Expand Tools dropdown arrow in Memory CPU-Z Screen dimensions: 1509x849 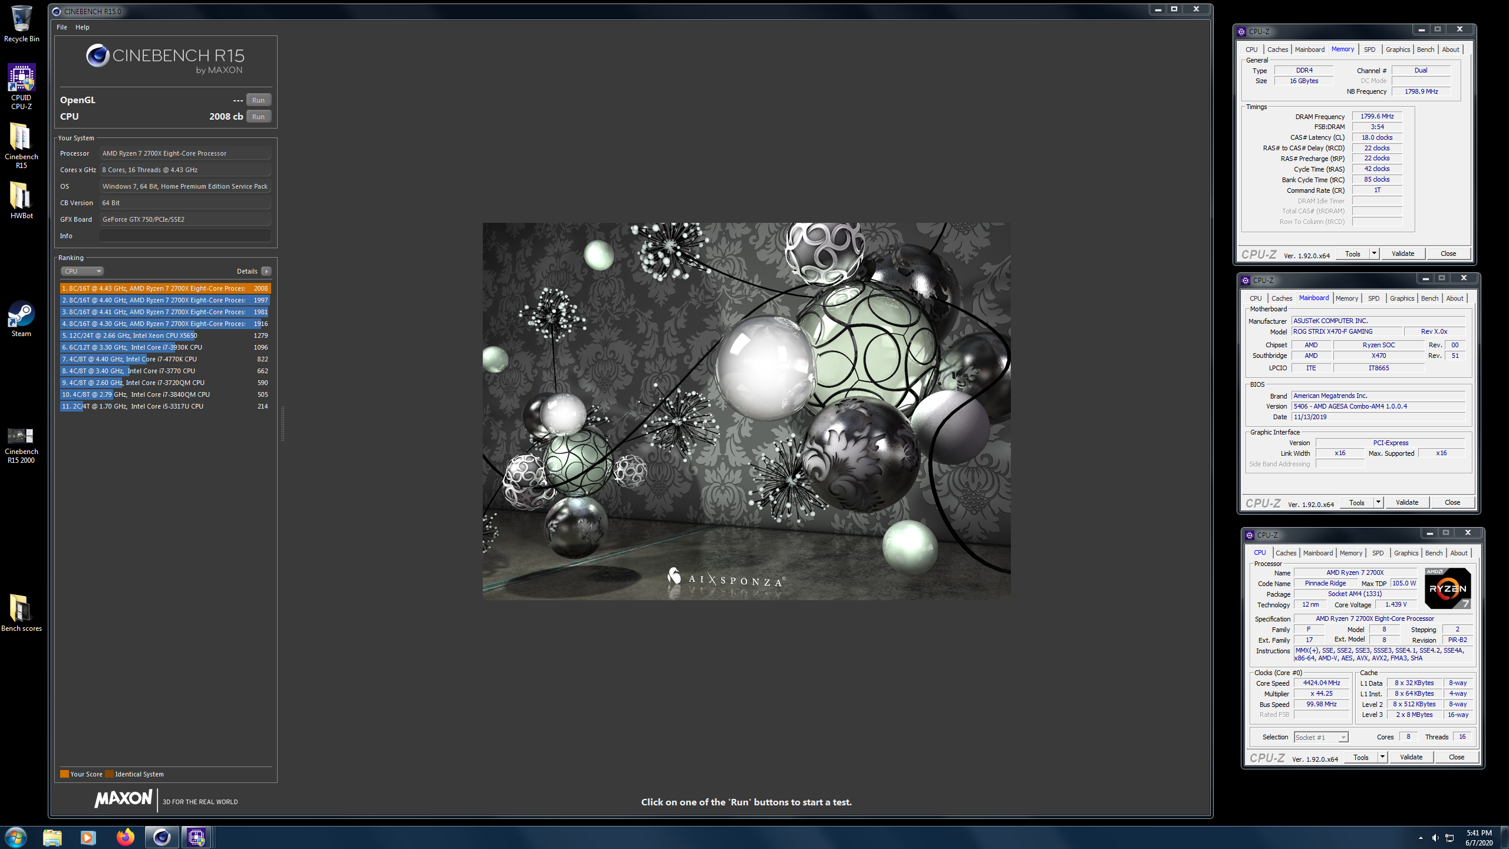tap(1374, 254)
